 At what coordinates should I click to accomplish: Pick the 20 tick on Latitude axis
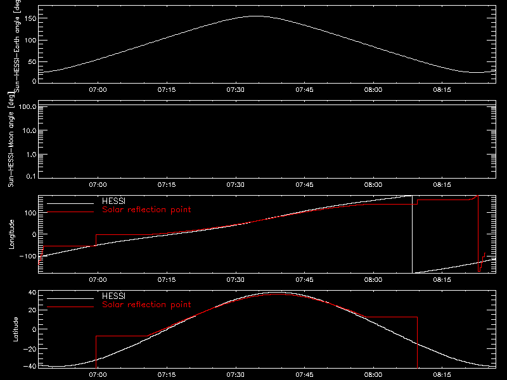tap(32, 310)
